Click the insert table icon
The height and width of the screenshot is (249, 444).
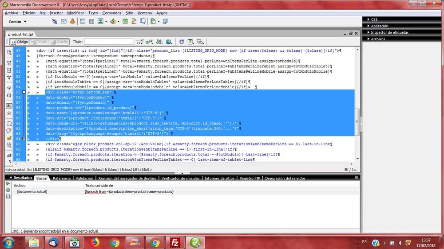click(x=83, y=21)
